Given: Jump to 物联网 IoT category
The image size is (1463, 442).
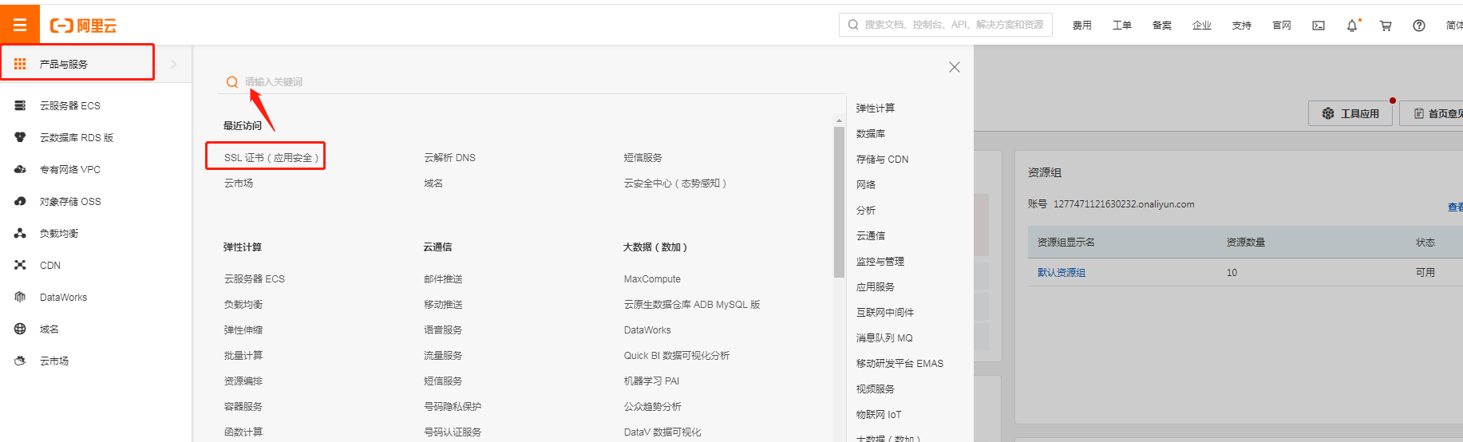Looking at the screenshot, I should [879, 415].
